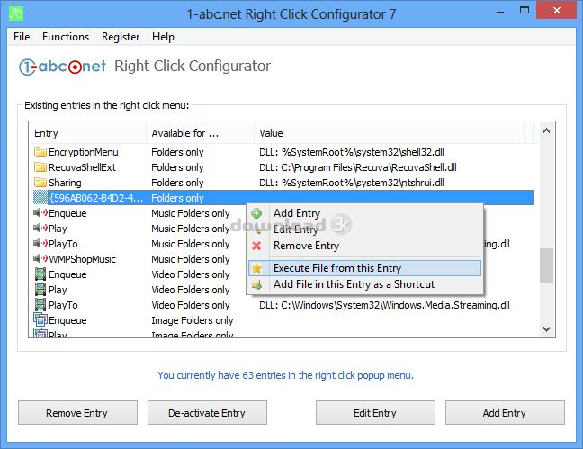Screen dimensions: 583x449
Task: Click the bottom Edit Entry button
Action: click(x=375, y=412)
